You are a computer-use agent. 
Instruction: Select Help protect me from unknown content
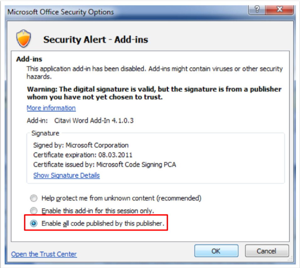point(34,198)
